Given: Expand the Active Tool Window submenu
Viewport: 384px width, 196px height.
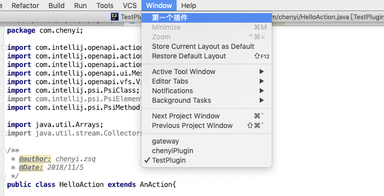Looking at the screenshot, I should pos(206,72).
